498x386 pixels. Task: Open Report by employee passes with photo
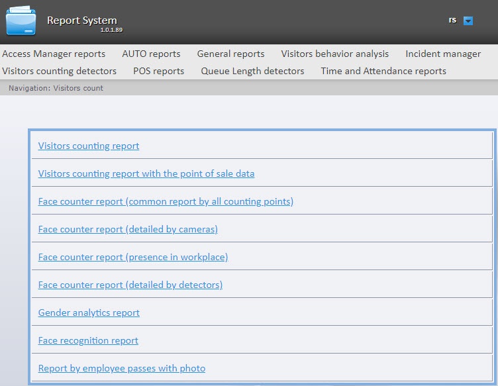point(122,368)
